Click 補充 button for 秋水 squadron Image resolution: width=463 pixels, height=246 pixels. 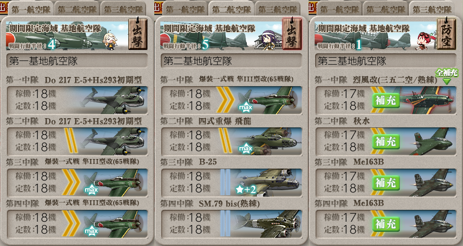pos(386,142)
